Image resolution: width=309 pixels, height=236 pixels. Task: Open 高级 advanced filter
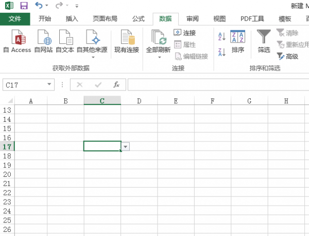pos(288,57)
